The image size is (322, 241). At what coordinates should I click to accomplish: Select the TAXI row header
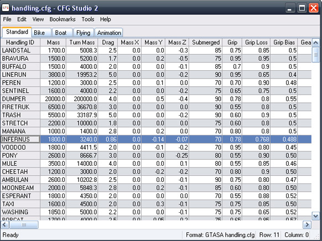click(x=20, y=204)
